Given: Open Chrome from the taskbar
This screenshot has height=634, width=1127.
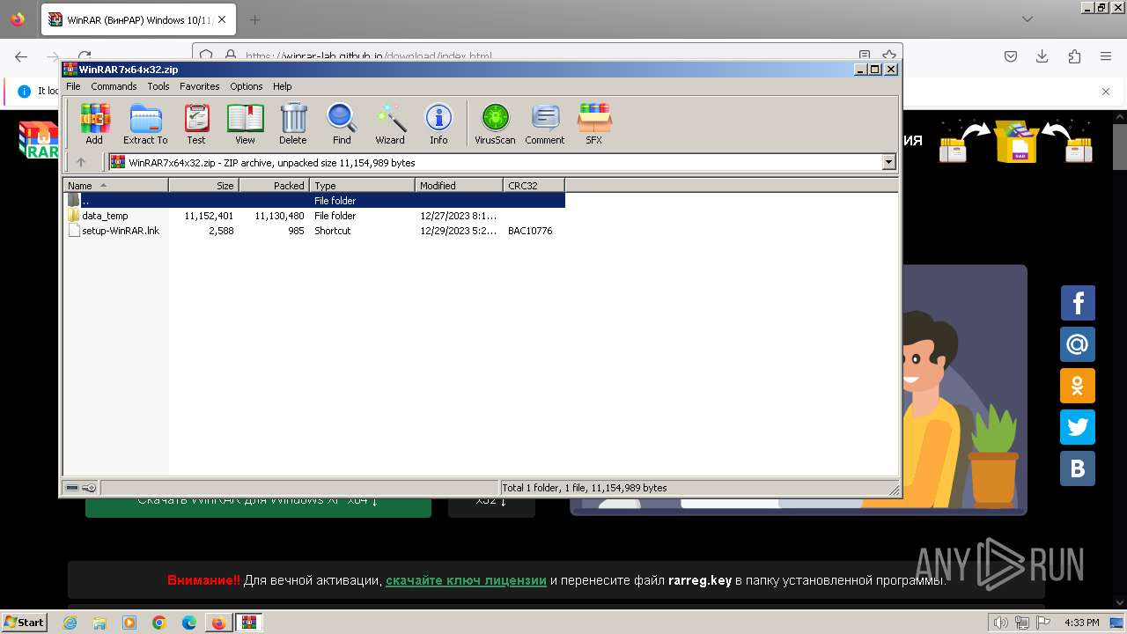Looking at the screenshot, I should (x=159, y=623).
